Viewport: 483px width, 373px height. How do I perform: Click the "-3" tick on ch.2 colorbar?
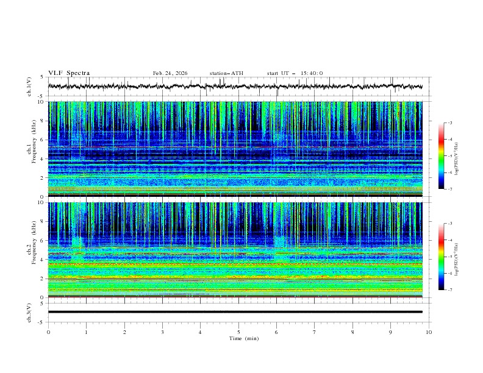[449, 224]
